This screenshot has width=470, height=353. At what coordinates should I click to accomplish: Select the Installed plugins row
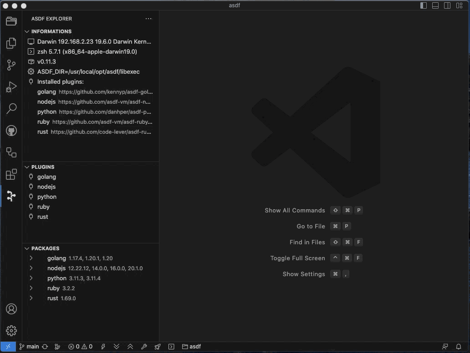point(91,82)
